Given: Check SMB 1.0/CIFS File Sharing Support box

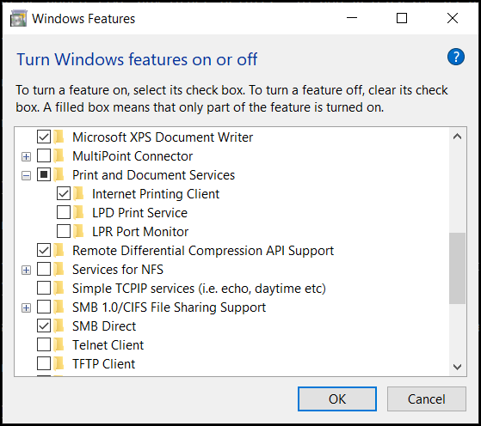Looking at the screenshot, I should (44, 307).
